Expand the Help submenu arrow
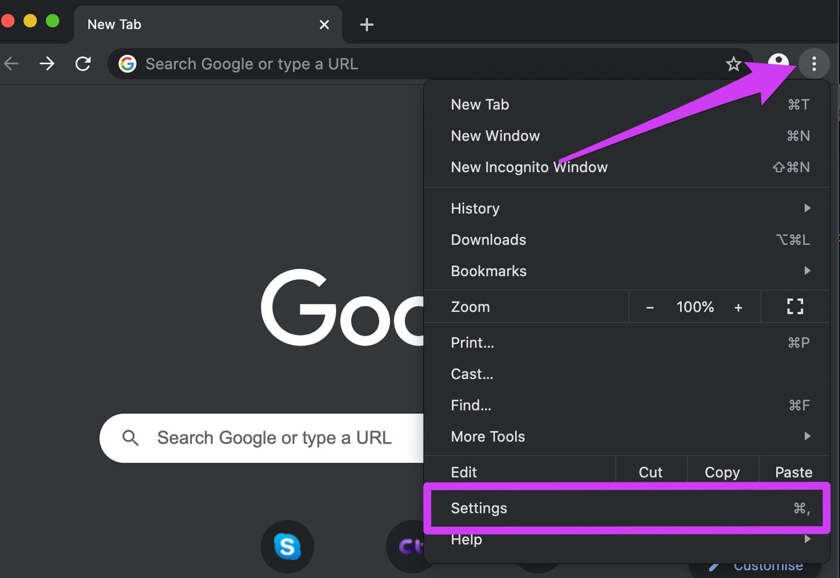This screenshot has height=578, width=840. (807, 539)
